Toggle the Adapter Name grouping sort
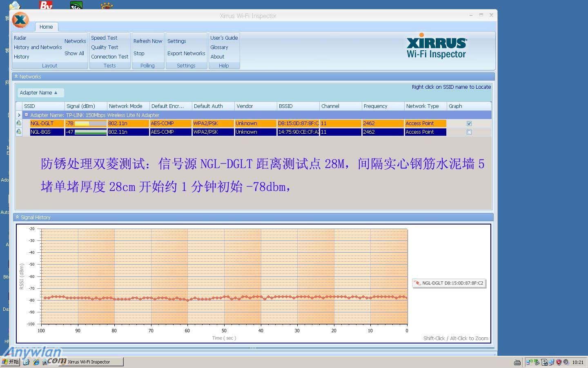588x368 pixels. (40, 93)
